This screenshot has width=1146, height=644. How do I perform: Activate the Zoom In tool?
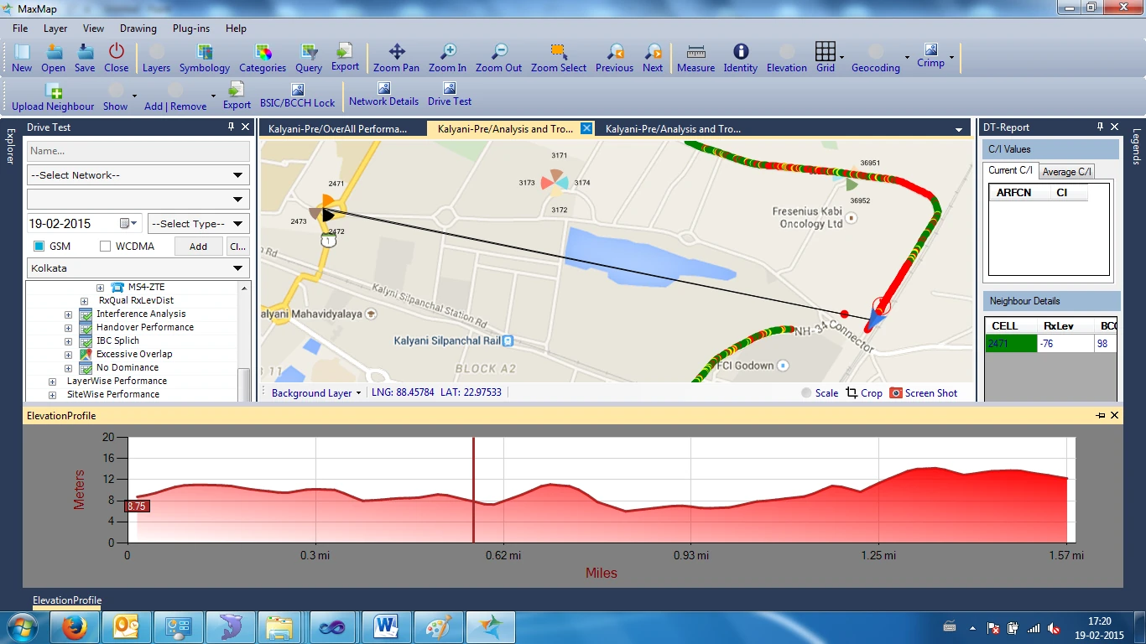447,58
